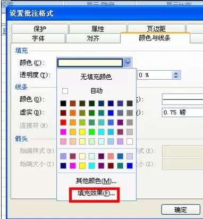Image resolution: width=203 pixels, height=219 pixels.
Task: Select the Lime color swatch
Action: pyautogui.click(x=82, y=122)
